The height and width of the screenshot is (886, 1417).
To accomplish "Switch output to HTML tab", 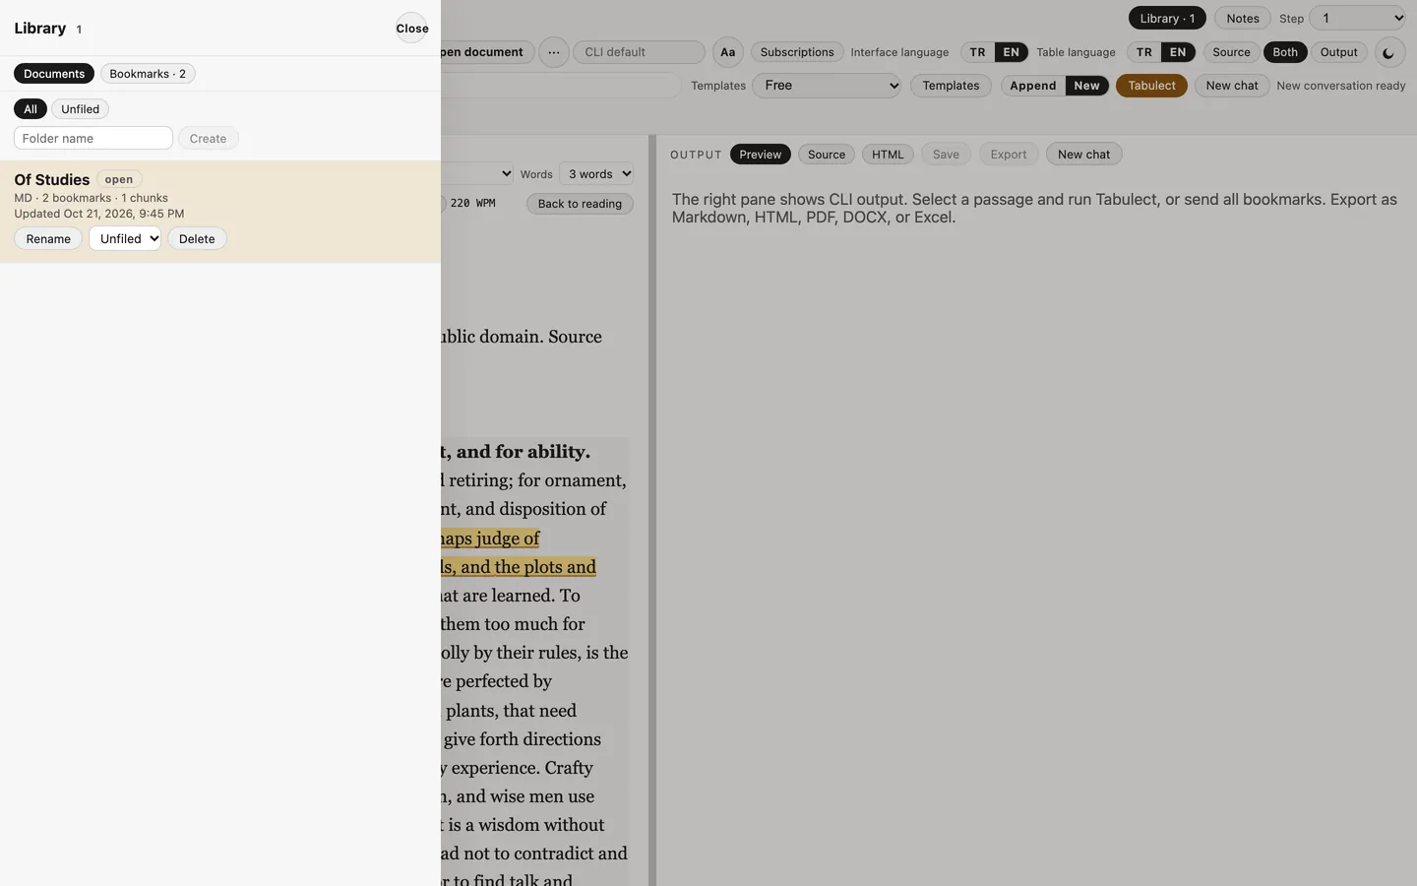I will [x=888, y=155].
